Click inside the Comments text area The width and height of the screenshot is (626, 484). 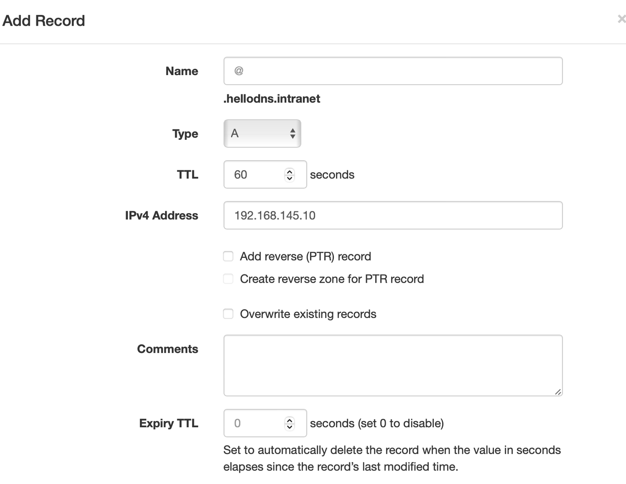point(393,365)
